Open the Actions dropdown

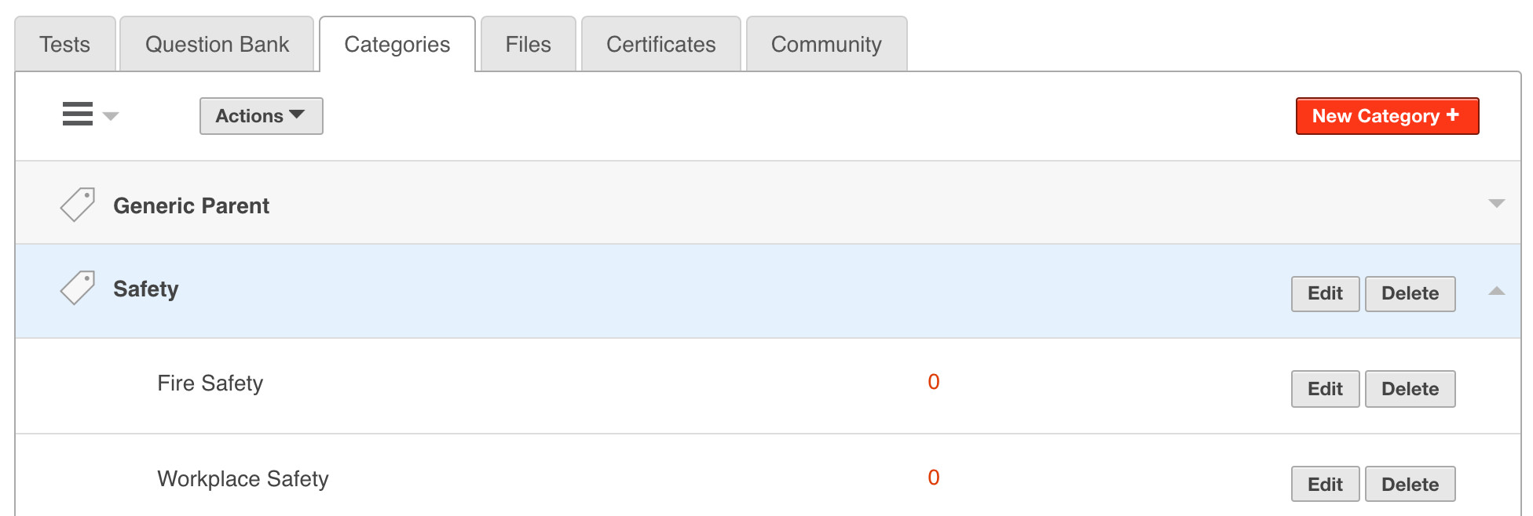pos(261,116)
